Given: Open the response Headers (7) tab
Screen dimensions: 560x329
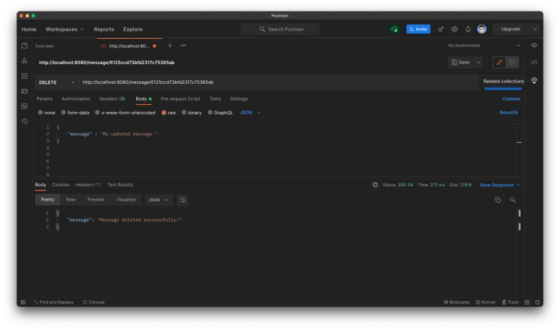Looking at the screenshot, I should 88,185.
